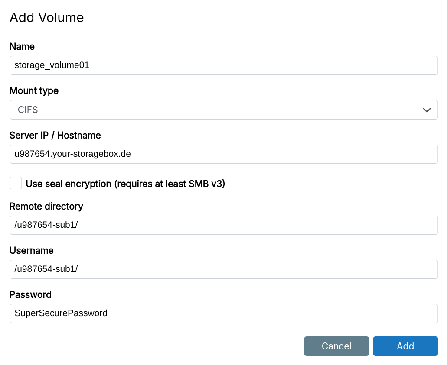Click the 'Remote directory' label
447x365 pixels.
[46, 206]
